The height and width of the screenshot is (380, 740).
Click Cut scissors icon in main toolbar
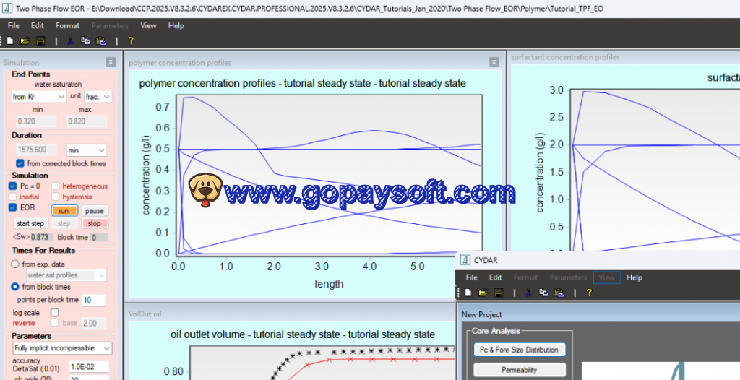click(70, 41)
